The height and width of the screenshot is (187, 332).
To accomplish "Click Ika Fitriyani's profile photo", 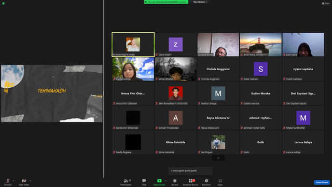I will [x=218, y=142].
